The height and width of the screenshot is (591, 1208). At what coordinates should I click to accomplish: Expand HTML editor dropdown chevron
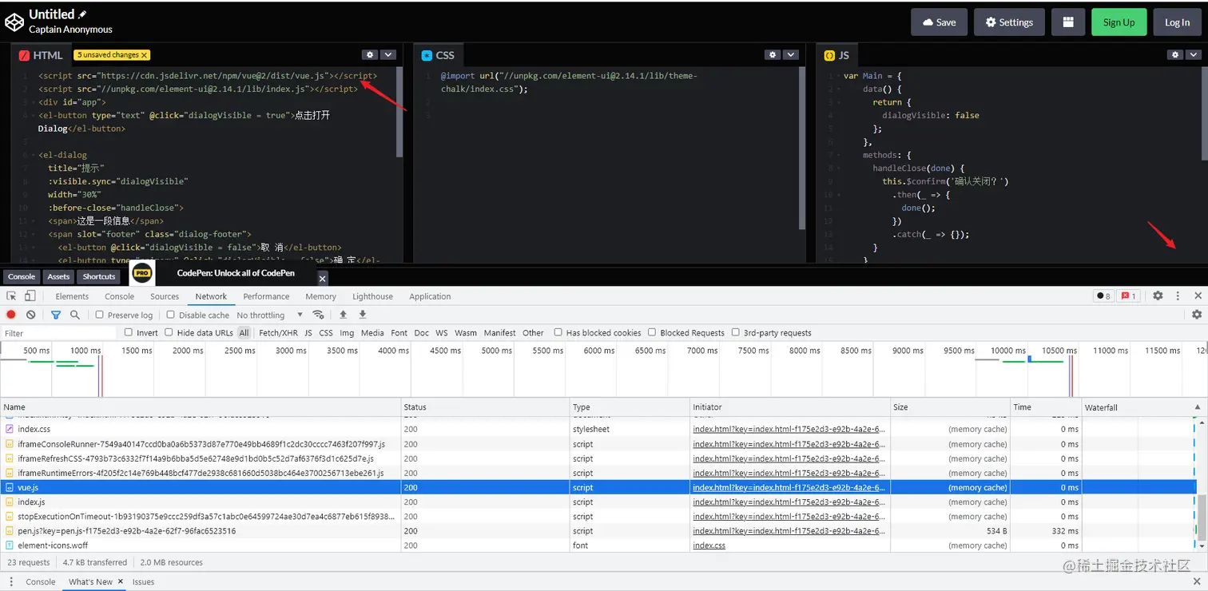[x=388, y=55]
